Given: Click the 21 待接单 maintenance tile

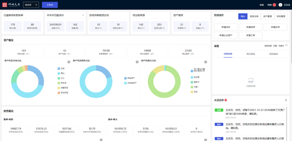Looking at the screenshot, I should point(182,26).
